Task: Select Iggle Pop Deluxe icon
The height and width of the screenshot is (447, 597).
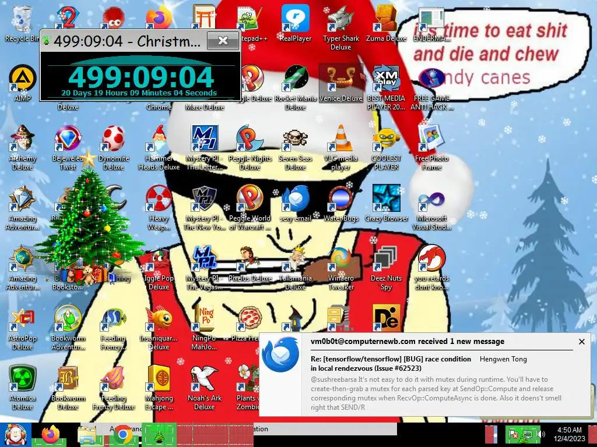Action: coord(159,268)
